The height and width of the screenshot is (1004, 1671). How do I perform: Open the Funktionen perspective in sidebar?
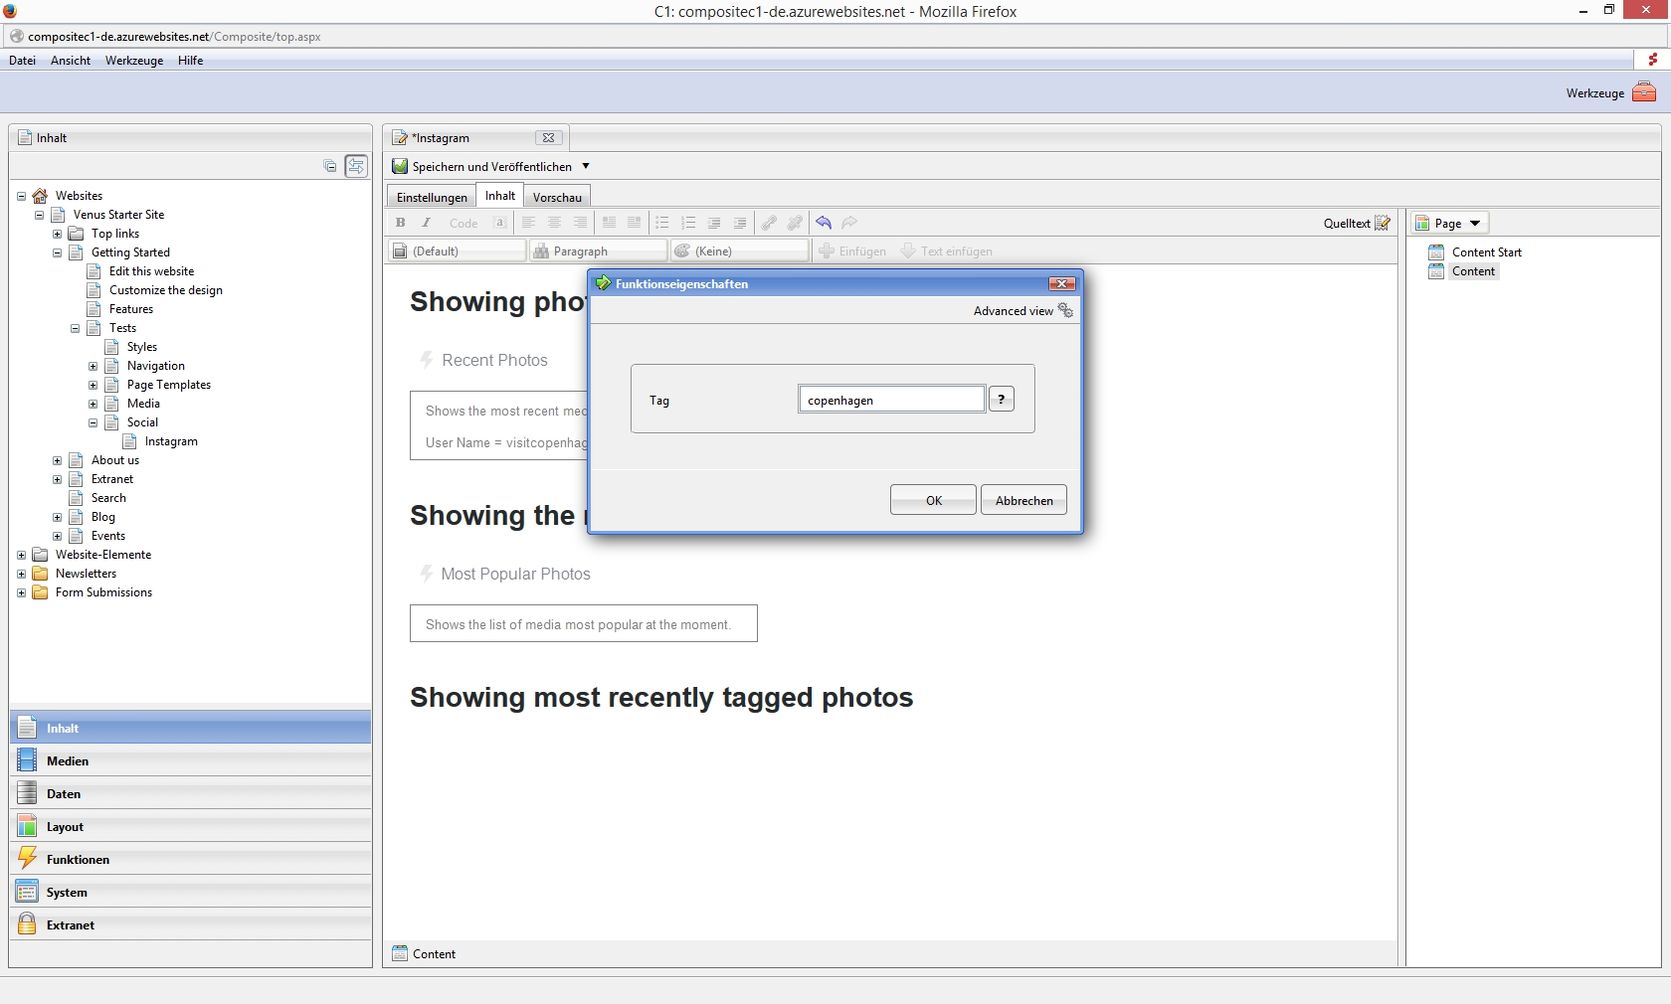78,860
